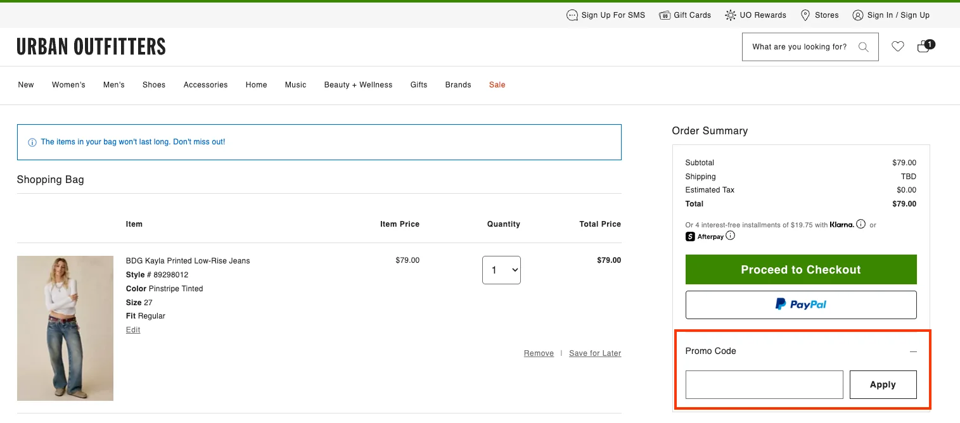Open the Women's menu
The height and width of the screenshot is (423, 960).
[68, 85]
